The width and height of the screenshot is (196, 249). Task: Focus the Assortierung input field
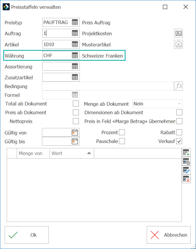61,66
